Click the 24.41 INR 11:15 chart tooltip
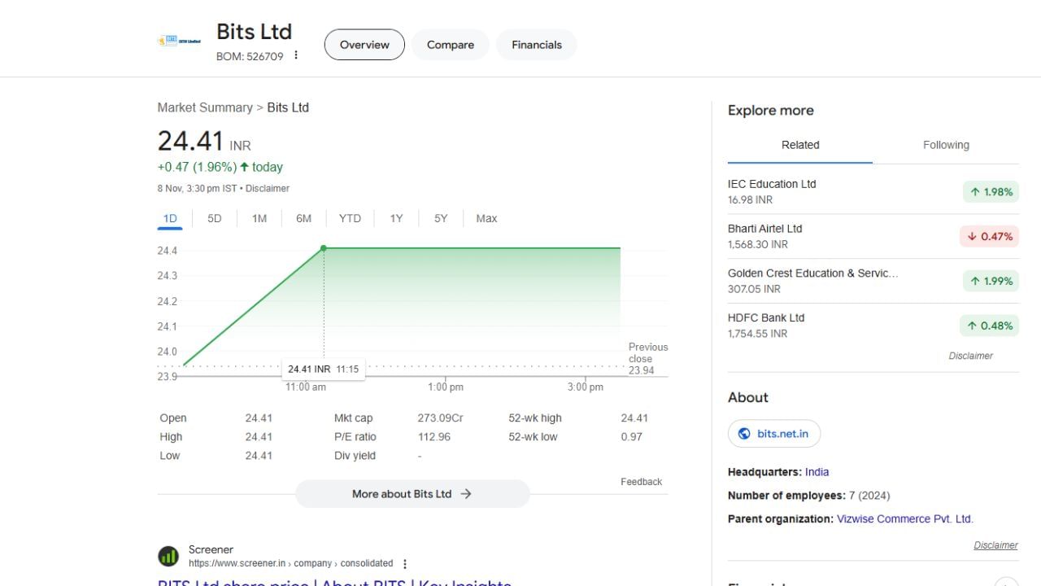This screenshot has width=1041, height=586. tap(323, 369)
